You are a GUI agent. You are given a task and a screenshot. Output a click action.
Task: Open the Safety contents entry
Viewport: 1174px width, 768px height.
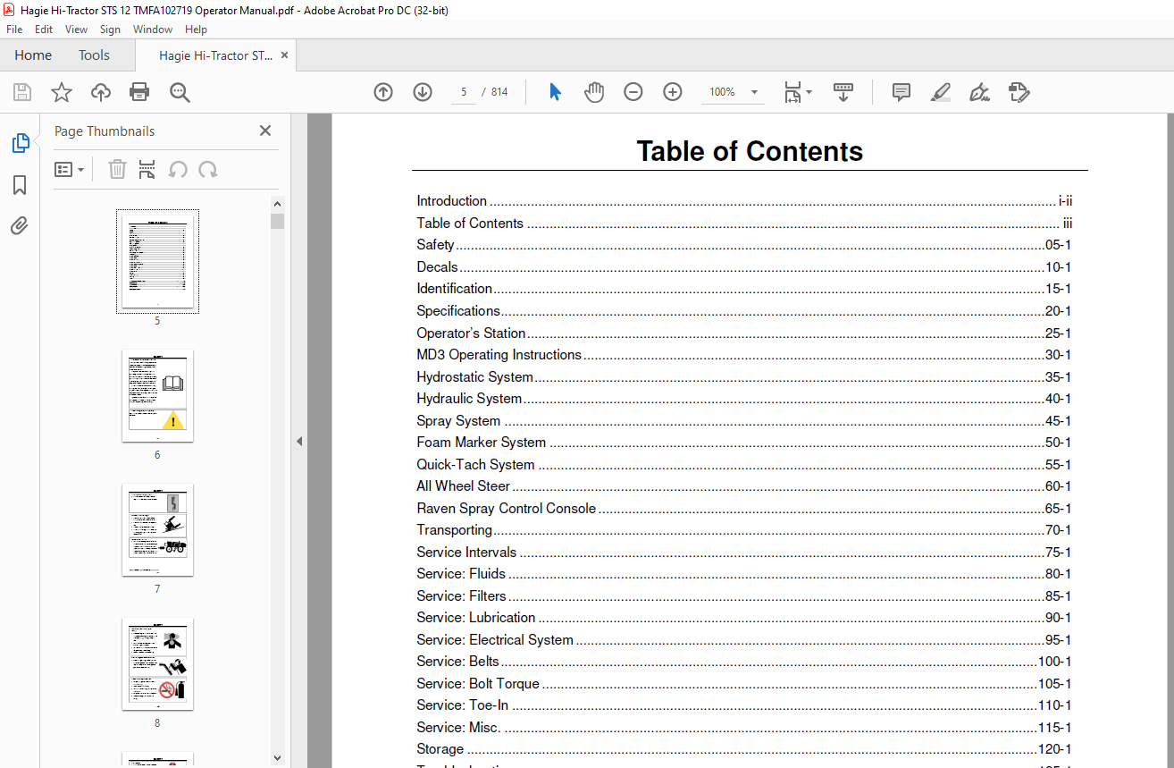[x=743, y=245]
